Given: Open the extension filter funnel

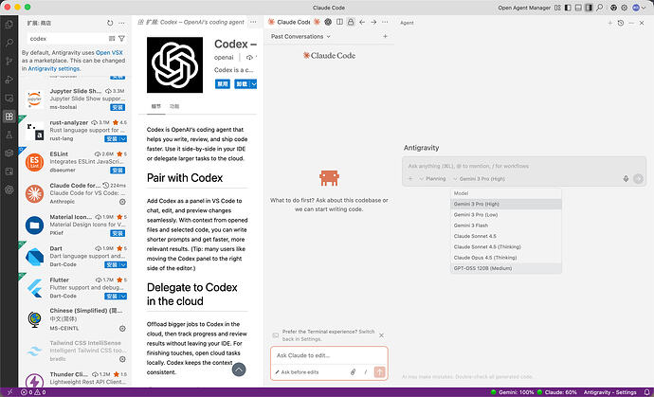Looking at the screenshot, I should [121, 38].
